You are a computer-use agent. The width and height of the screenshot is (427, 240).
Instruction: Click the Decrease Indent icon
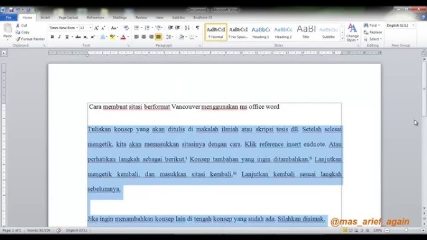point(171,28)
